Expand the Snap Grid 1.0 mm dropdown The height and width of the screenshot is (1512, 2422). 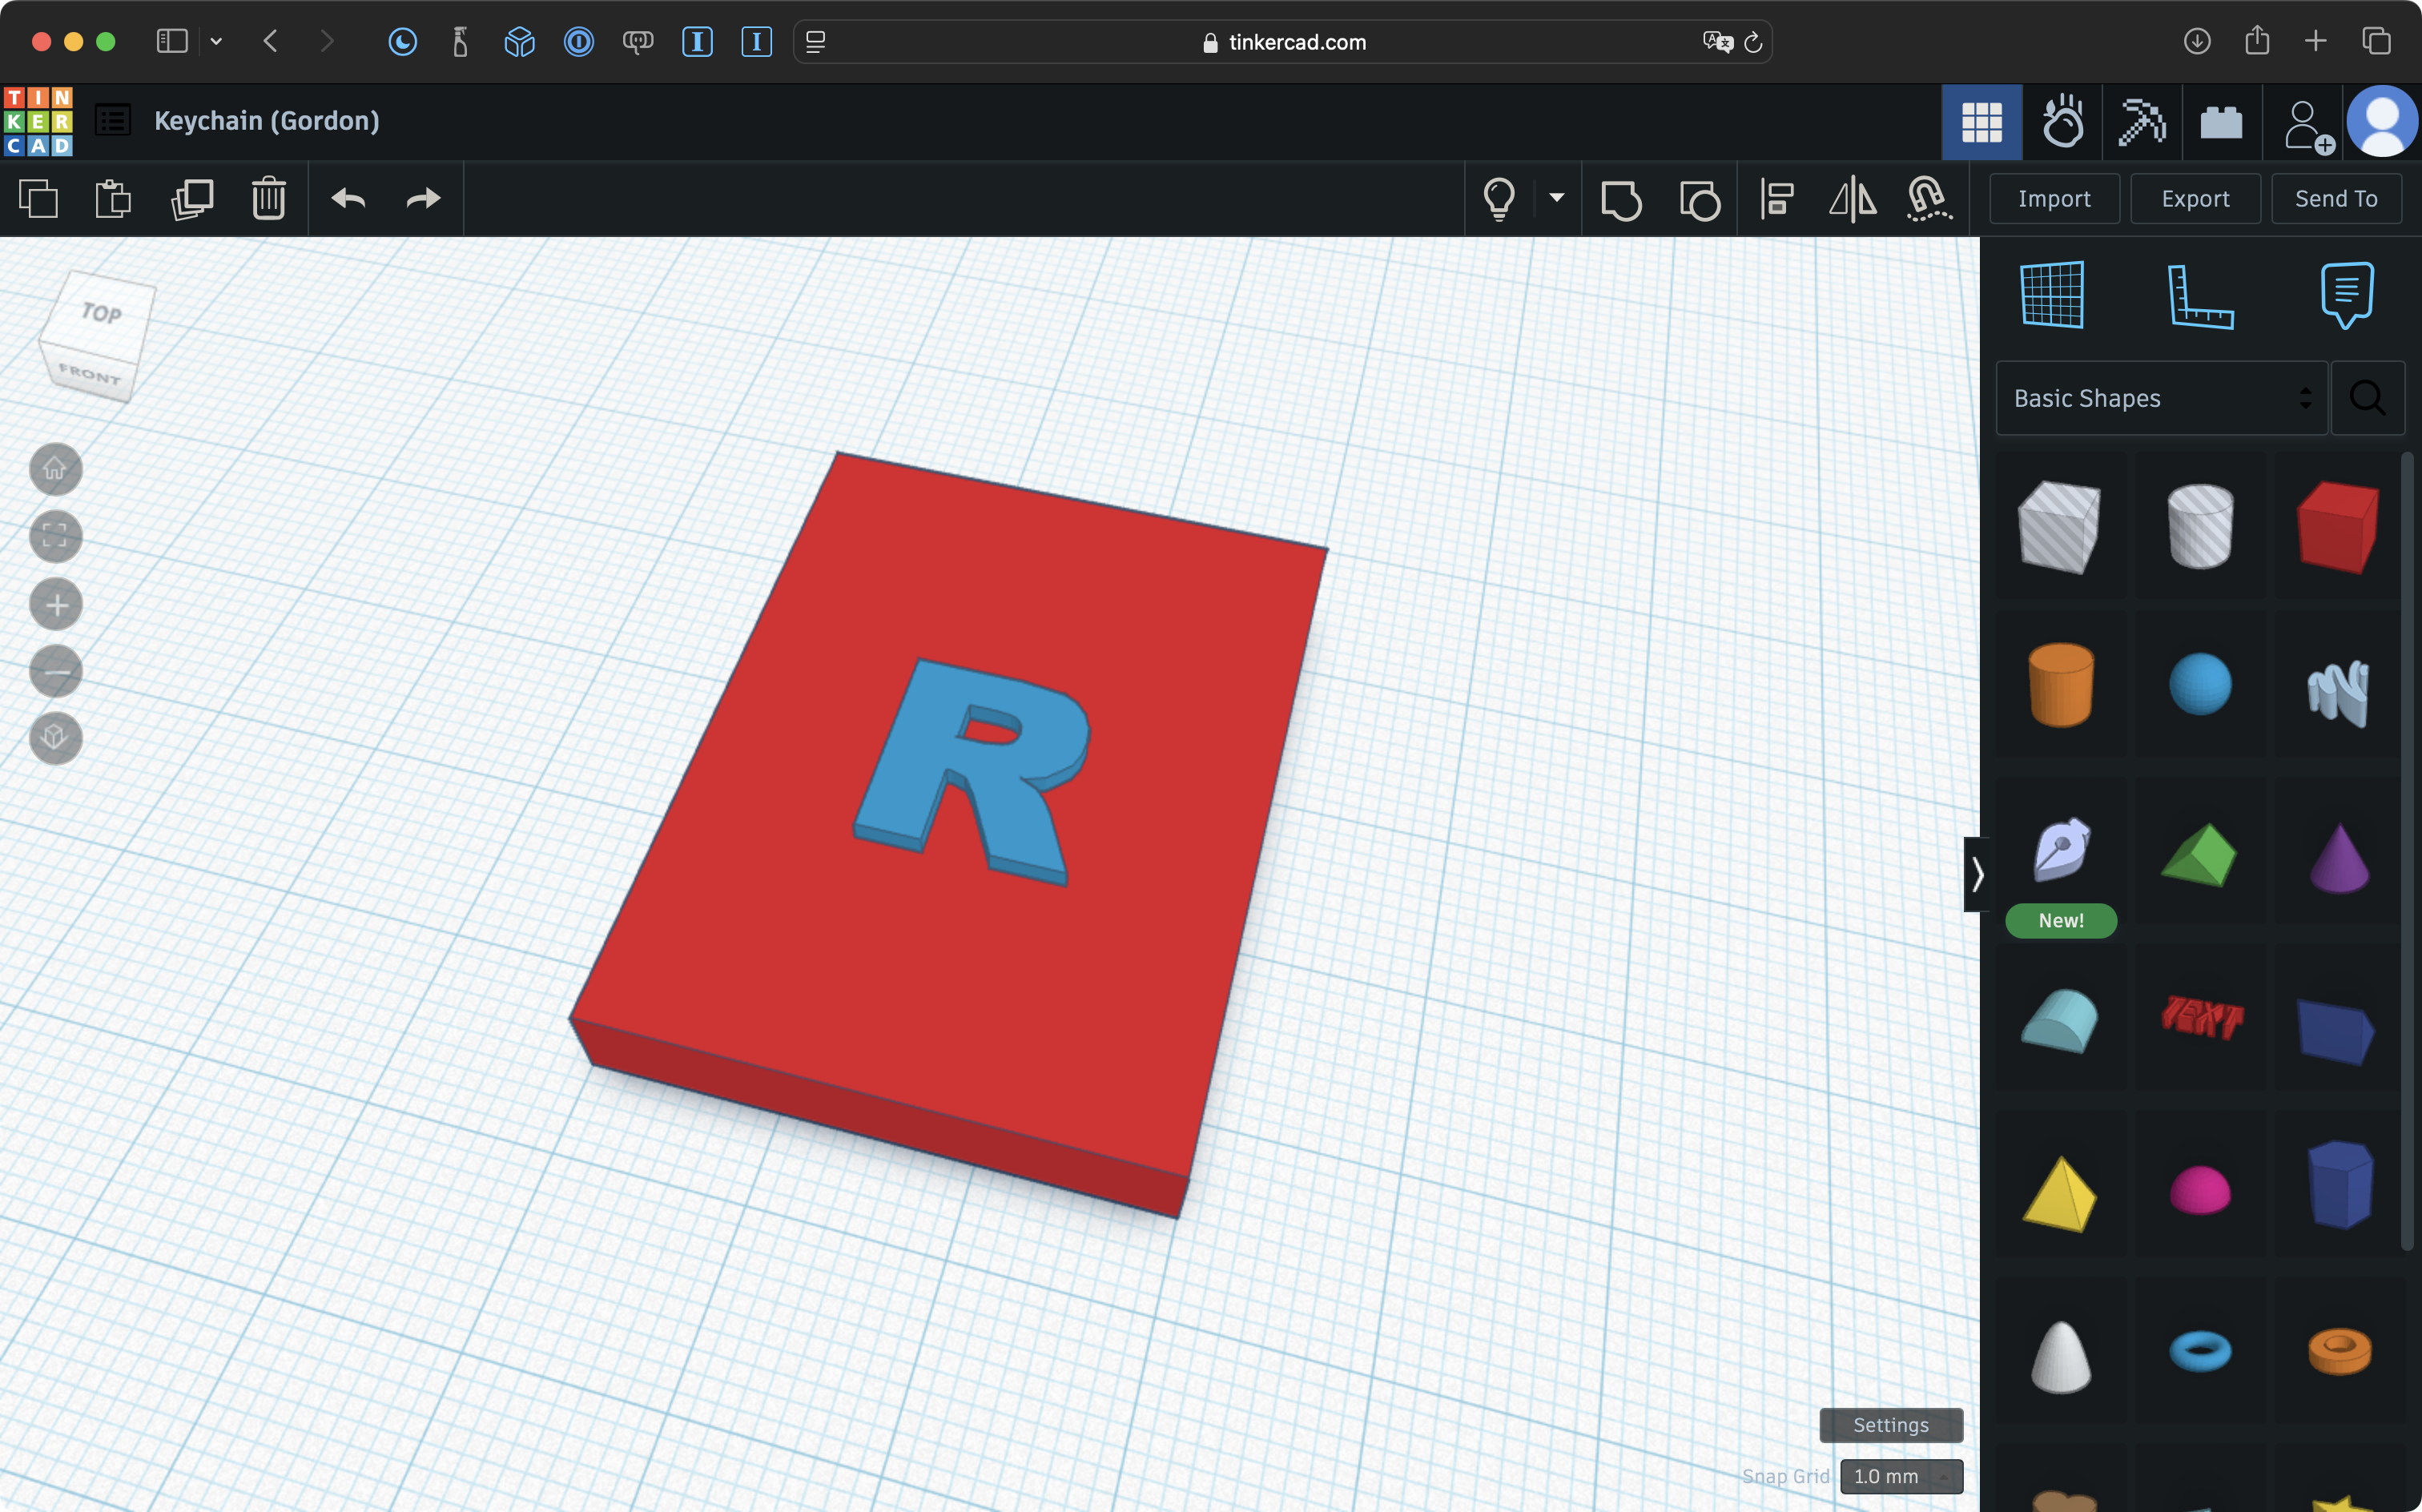click(x=1900, y=1476)
